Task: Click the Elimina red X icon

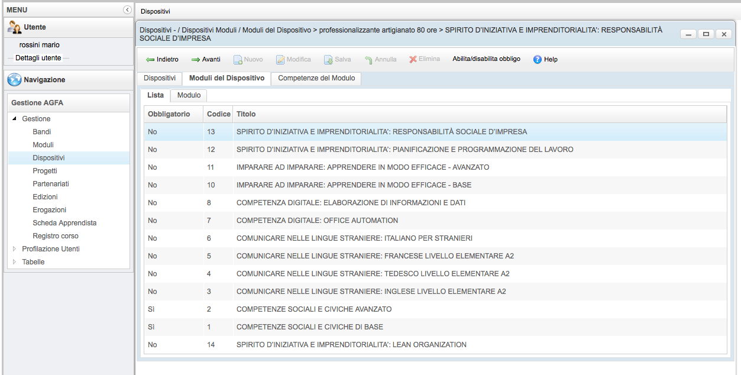Action: click(x=413, y=59)
